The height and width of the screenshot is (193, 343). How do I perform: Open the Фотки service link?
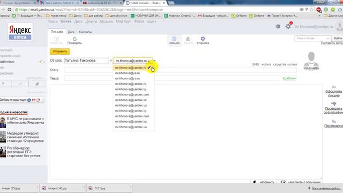(139, 21)
